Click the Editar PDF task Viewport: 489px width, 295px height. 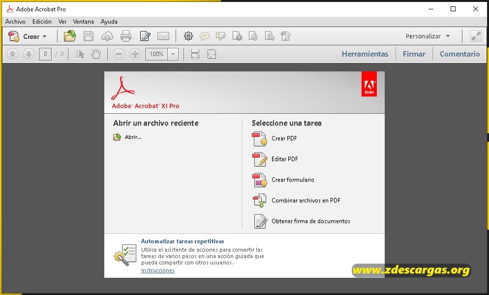click(275, 159)
